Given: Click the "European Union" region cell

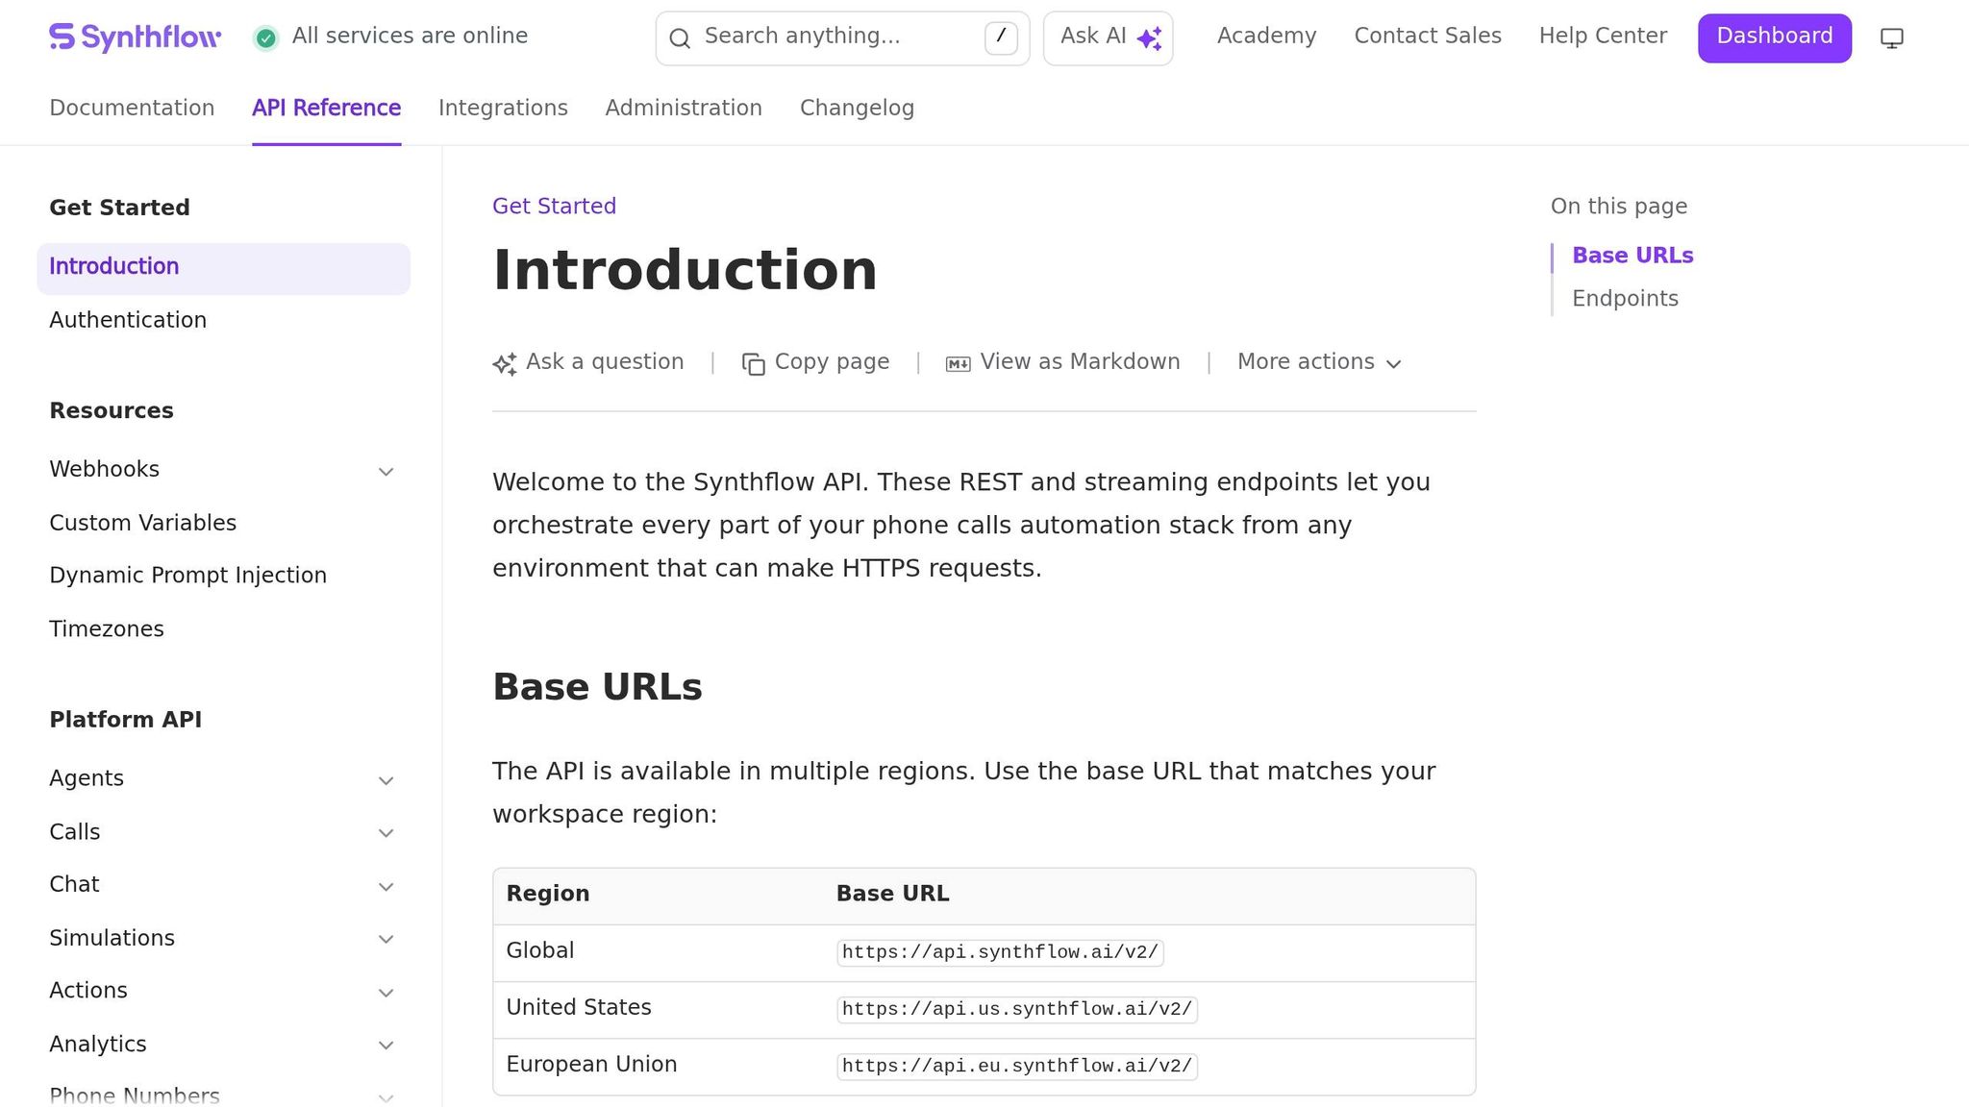Looking at the screenshot, I should pyautogui.click(x=591, y=1064).
